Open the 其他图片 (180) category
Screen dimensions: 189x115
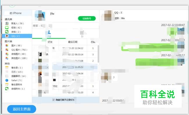[x=17, y=58]
